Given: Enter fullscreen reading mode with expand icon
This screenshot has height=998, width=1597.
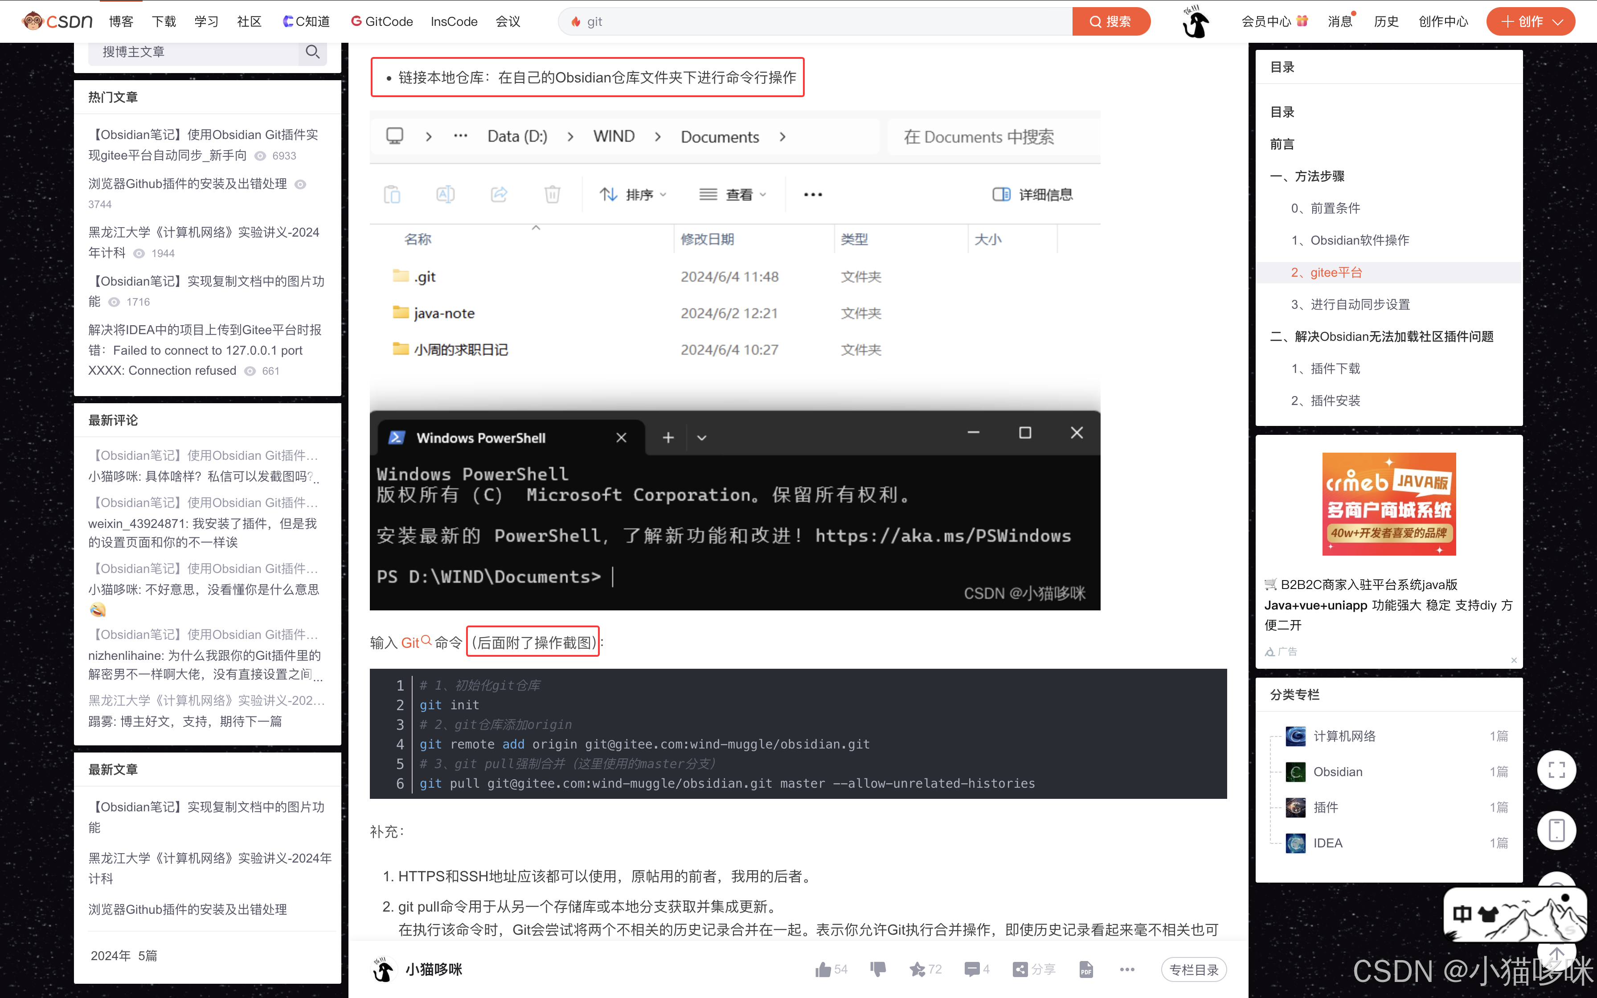Looking at the screenshot, I should 1557,769.
